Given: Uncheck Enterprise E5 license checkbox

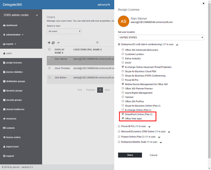Looking at the screenshot, I should click(x=119, y=44).
